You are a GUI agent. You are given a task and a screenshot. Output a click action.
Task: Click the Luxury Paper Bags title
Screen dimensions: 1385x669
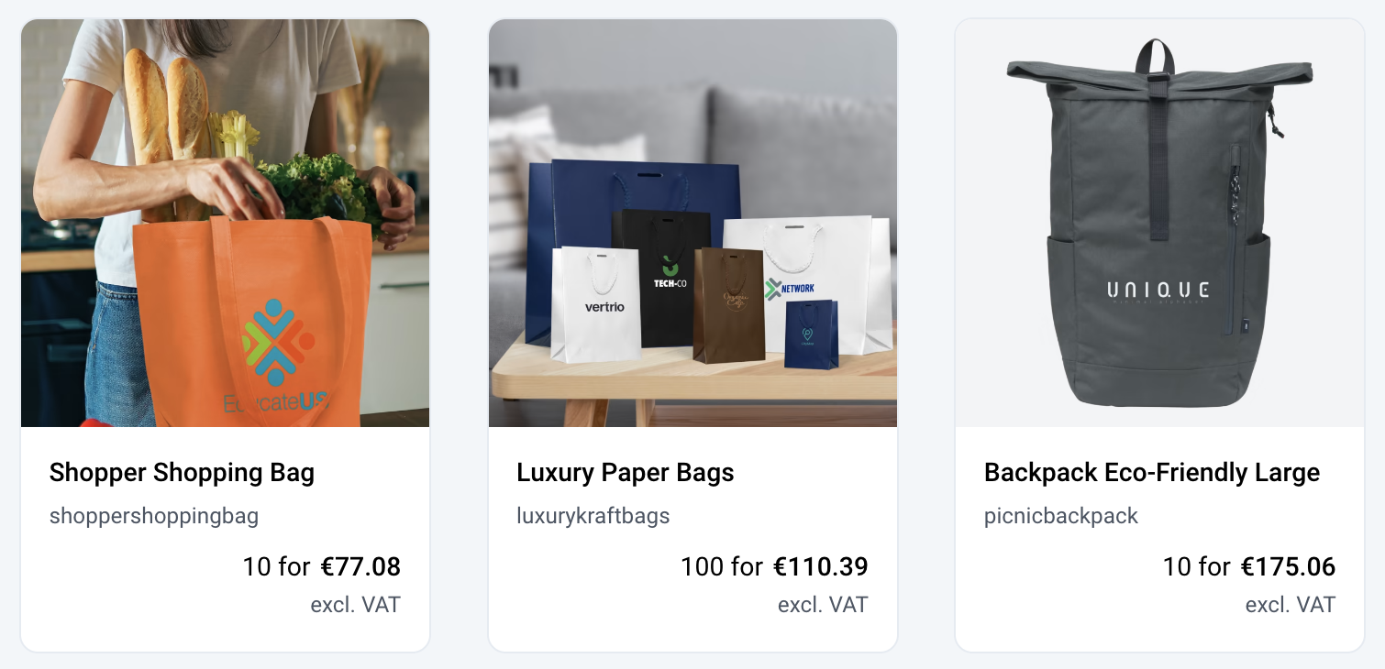point(626,473)
